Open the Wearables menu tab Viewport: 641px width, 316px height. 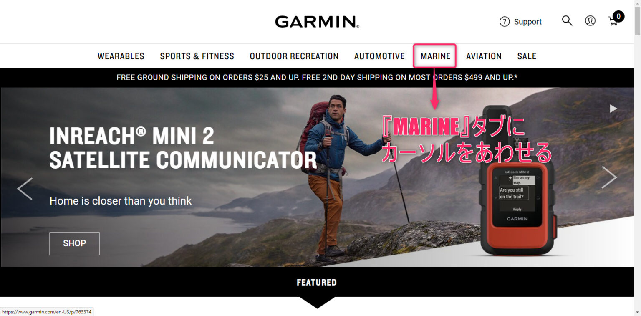[x=121, y=56]
